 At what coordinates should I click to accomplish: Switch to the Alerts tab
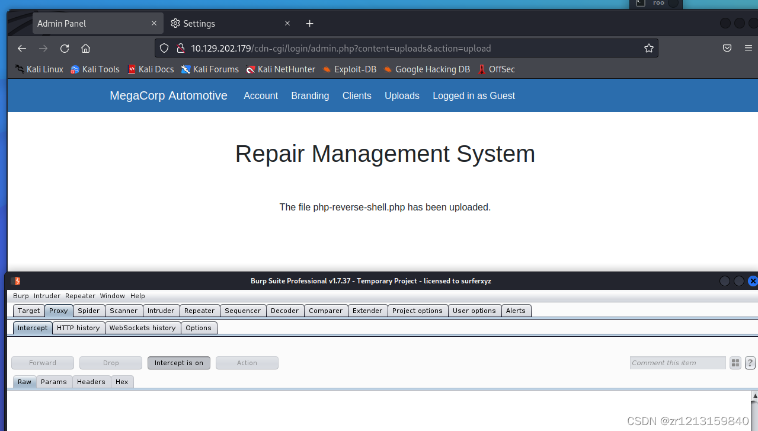516,311
